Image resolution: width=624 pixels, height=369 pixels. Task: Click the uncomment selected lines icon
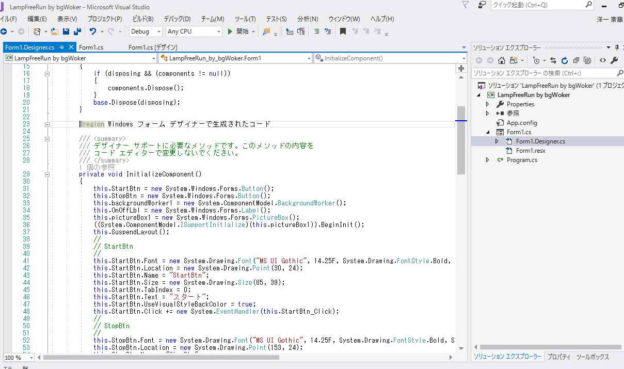tap(328, 31)
